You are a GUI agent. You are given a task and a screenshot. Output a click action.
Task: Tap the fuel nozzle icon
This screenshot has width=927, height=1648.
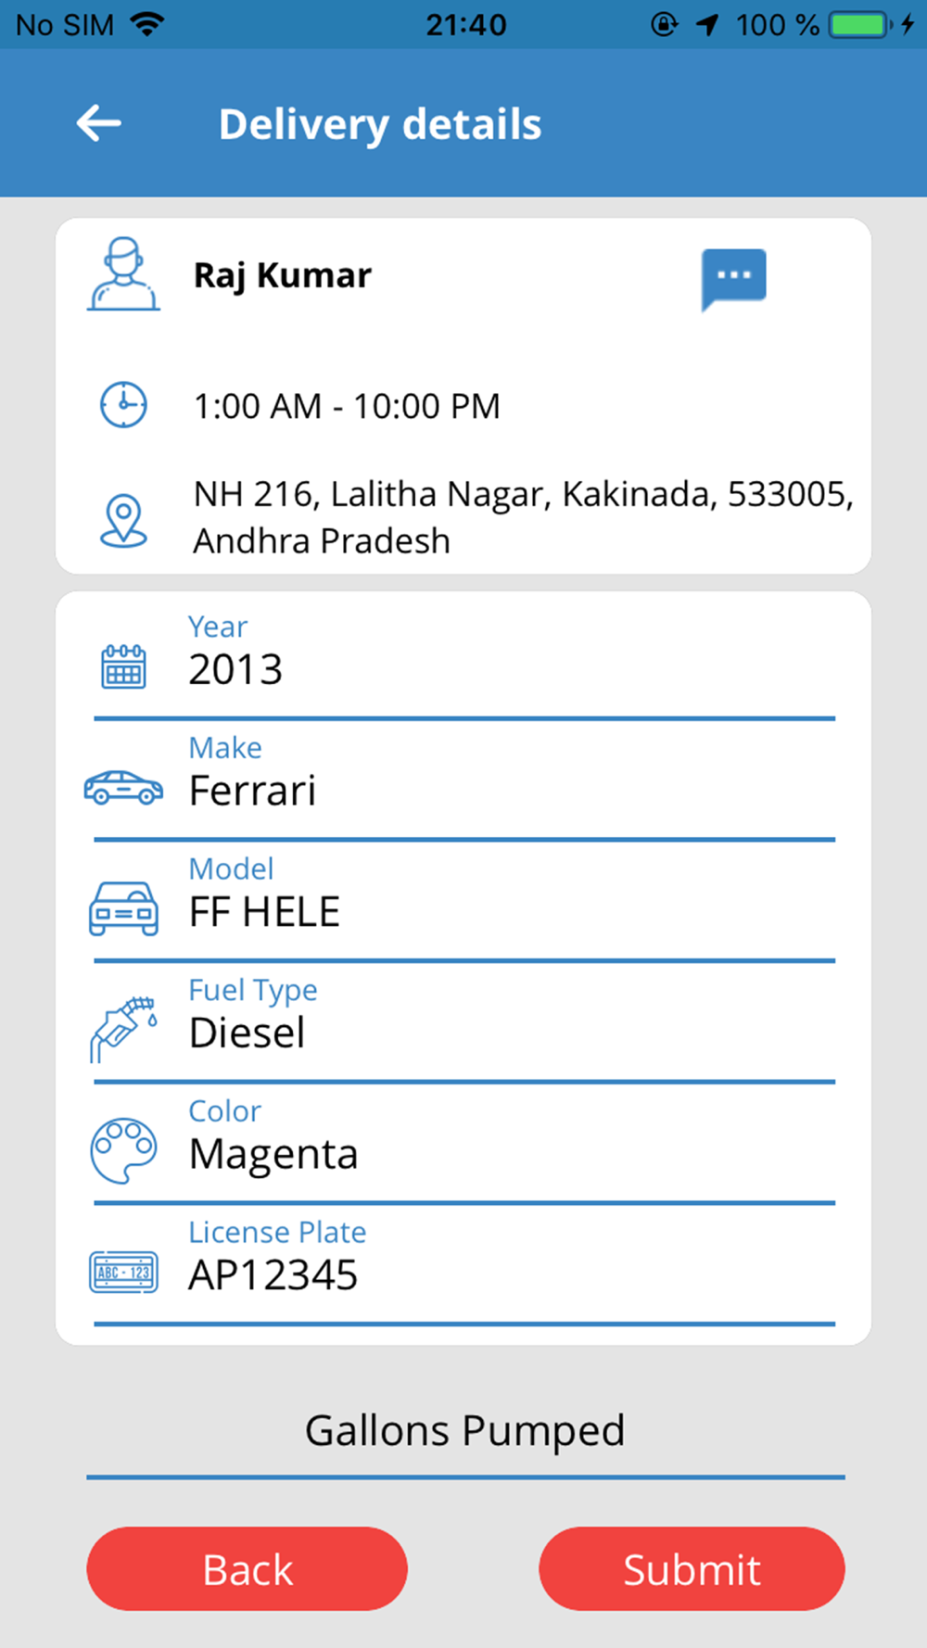123,1029
